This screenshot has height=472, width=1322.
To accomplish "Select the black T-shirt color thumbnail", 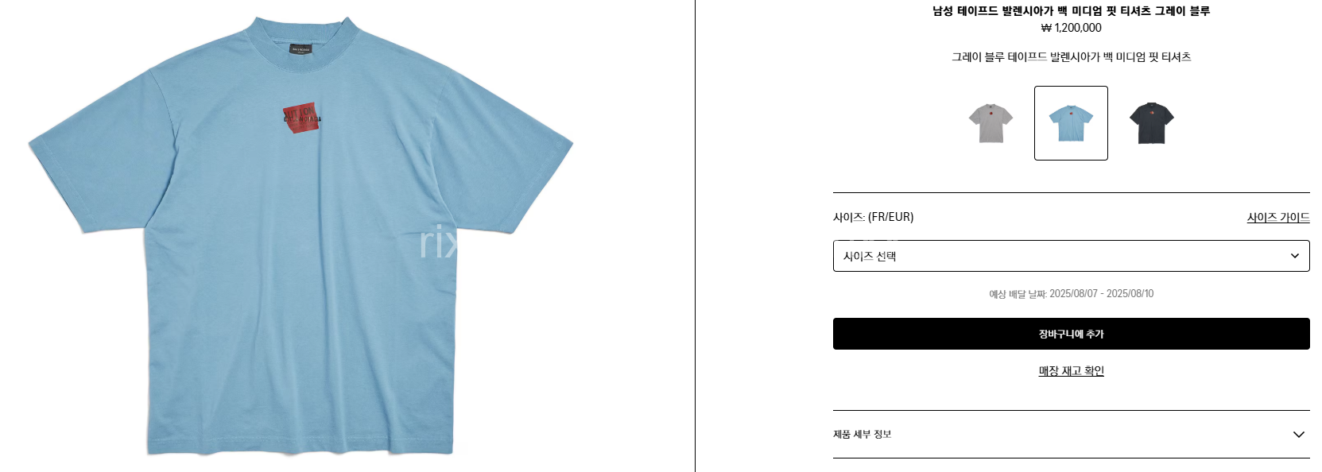I will [1151, 123].
